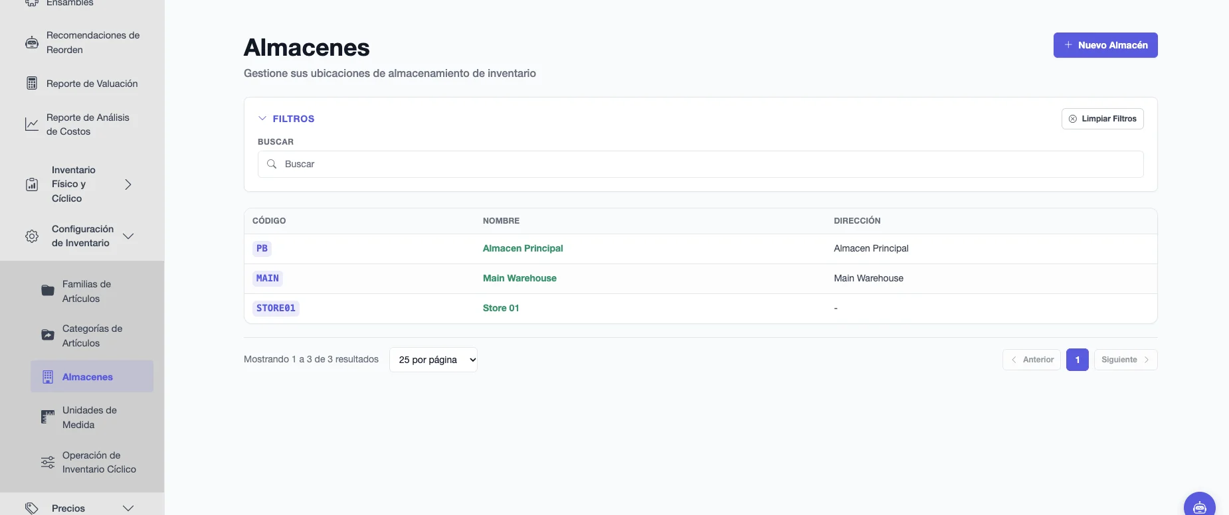Click the circled X icon on Limpiar Filtros
1229x515 pixels.
tap(1073, 119)
